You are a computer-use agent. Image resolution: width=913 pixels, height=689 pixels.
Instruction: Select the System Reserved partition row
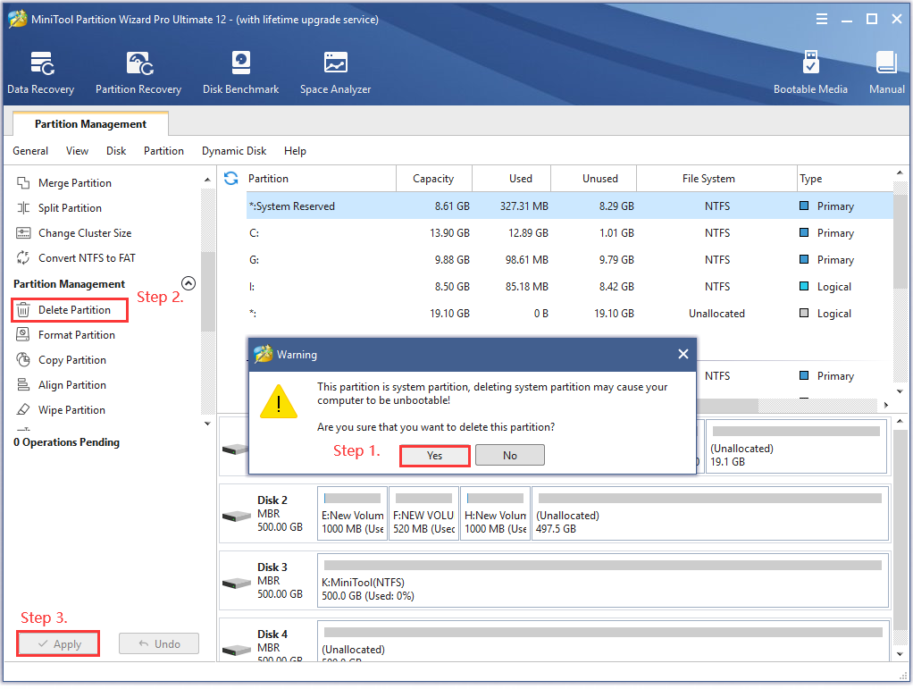pyautogui.click(x=569, y=207)
